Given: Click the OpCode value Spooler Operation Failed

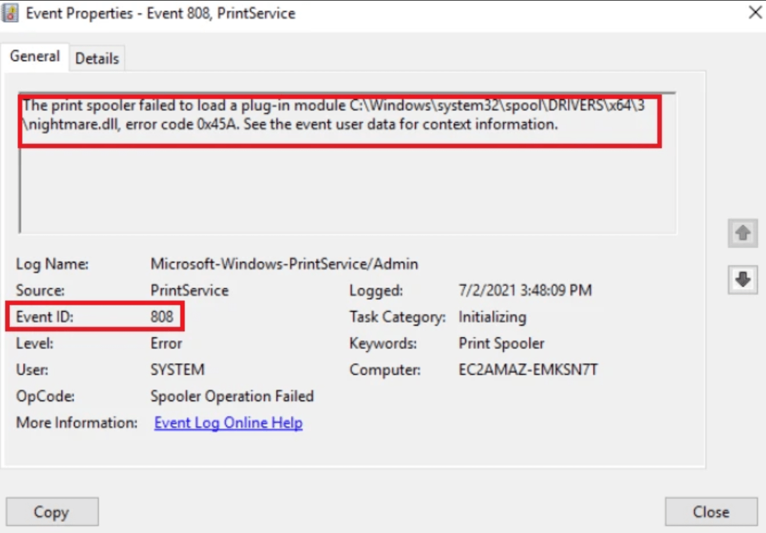Looking at the screenshot, I should click(x=232, y=396).
